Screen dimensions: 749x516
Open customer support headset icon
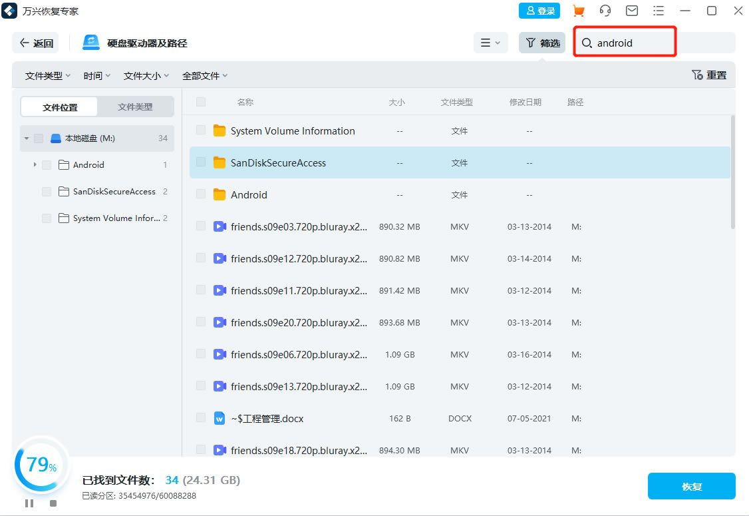pyautogui.click(x=605, y=11)
